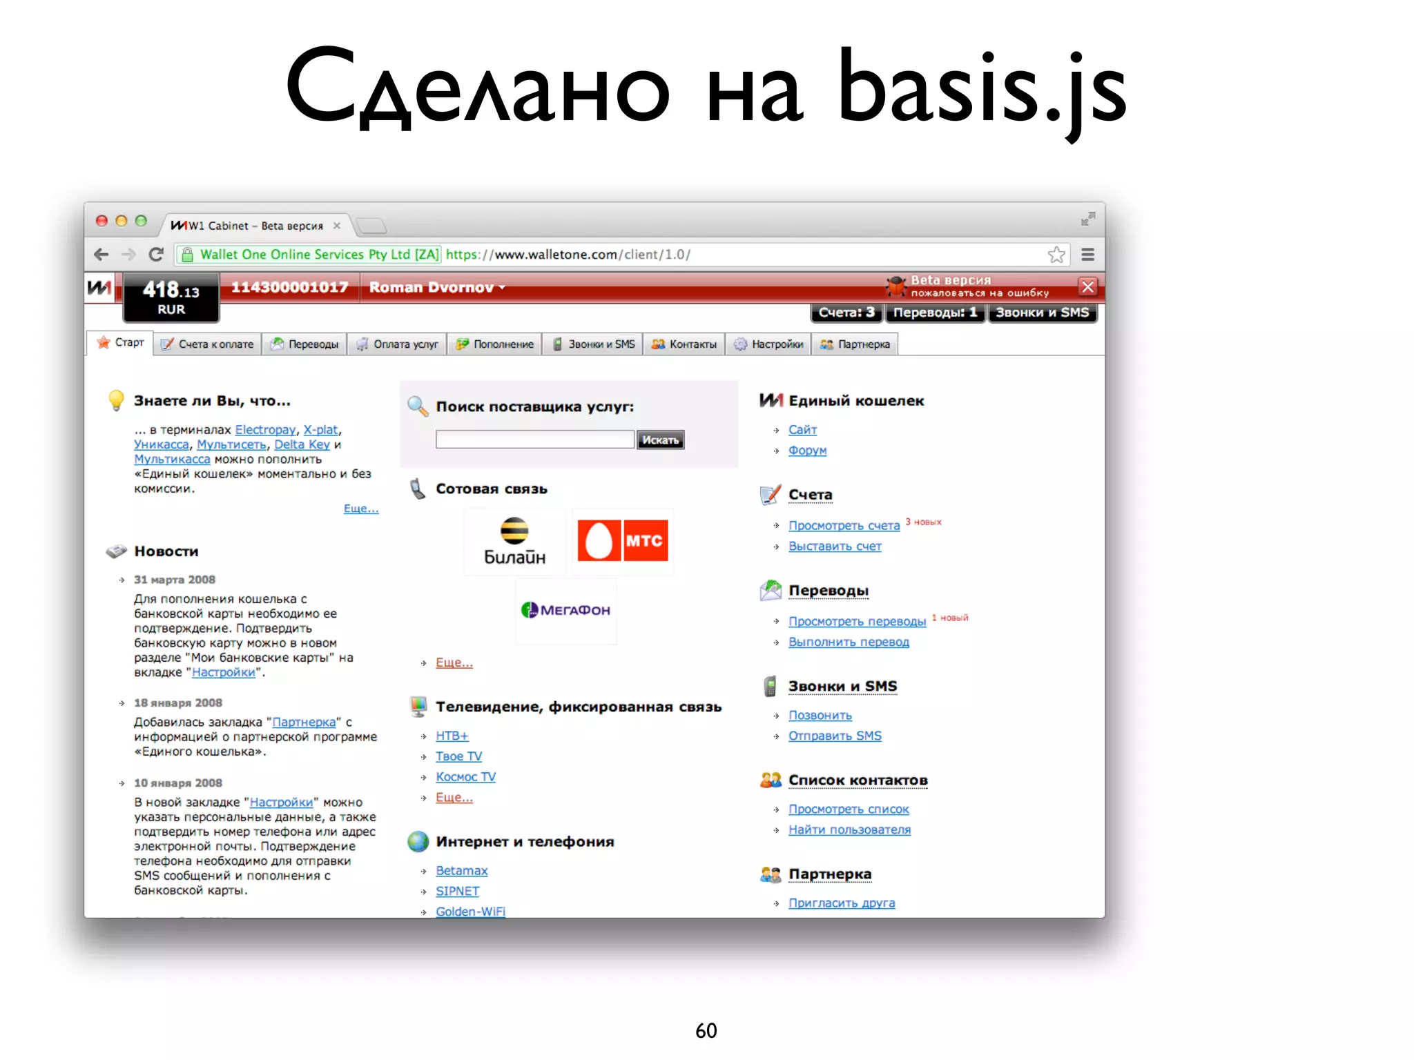Viewport: 1414px width, 1060px height.
Task: Open the Betamax link
Action: 462,871
